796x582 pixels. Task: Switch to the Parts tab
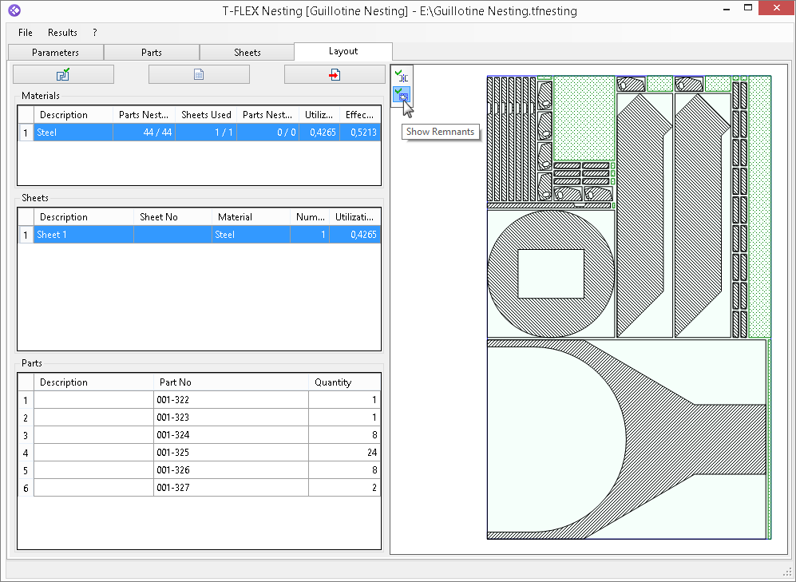pyautogui.click(x=151, y=52)
